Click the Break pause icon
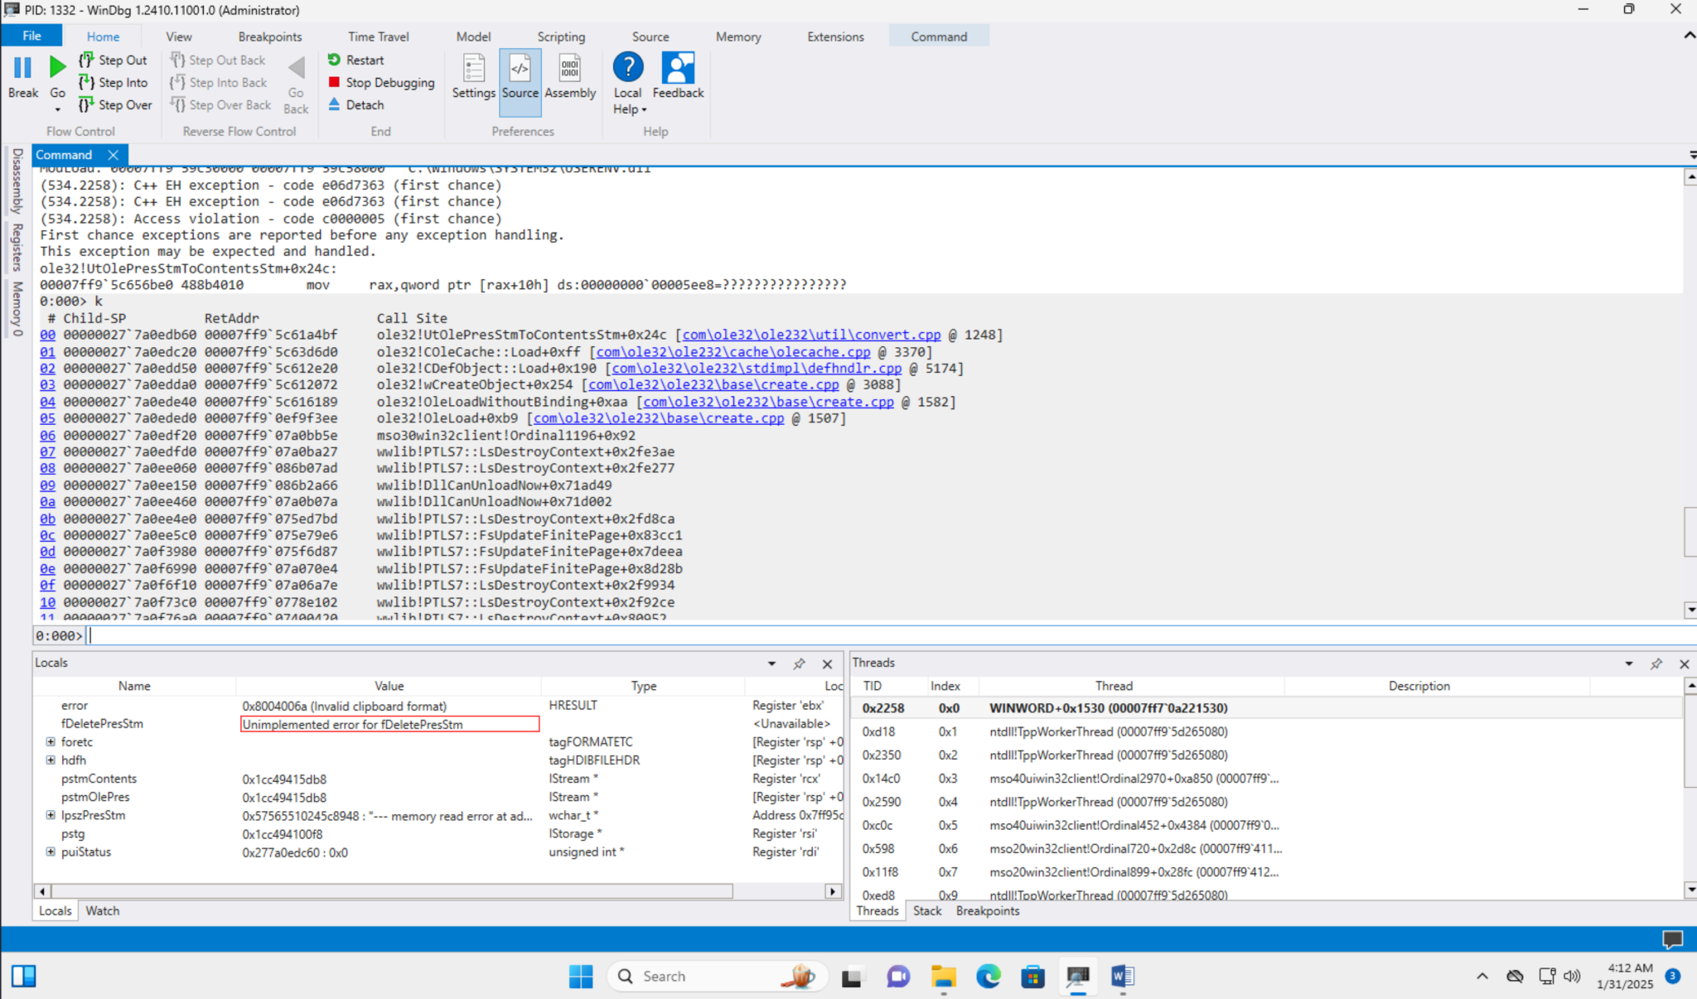The height and width of the screenshot is (999, 1697). click(22, 68)
